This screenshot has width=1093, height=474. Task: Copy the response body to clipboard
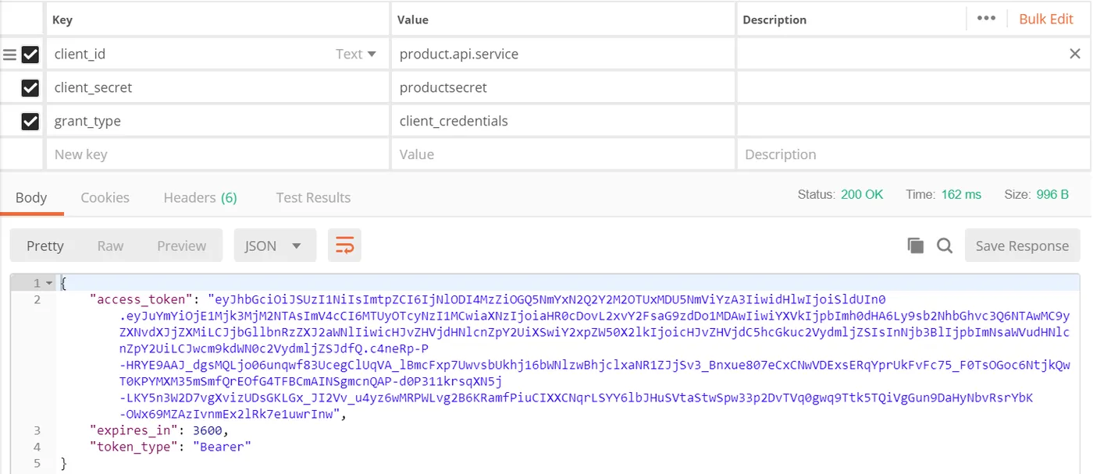click(916, 246)
